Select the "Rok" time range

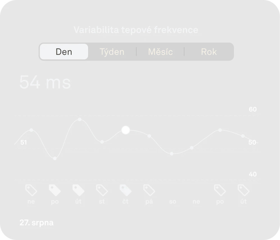pos(209,52)
